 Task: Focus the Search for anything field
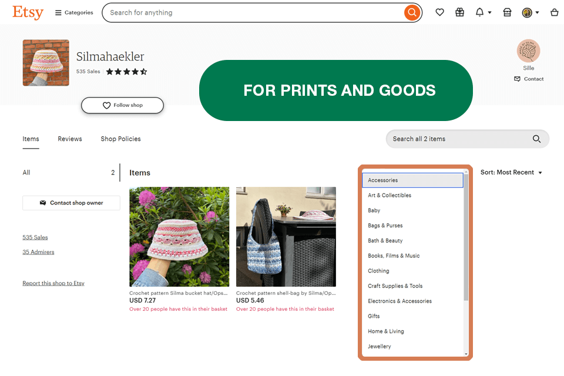point(253,12)
